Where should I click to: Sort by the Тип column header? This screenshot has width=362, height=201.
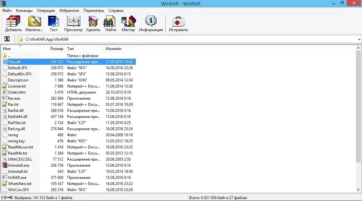point(84,49)
